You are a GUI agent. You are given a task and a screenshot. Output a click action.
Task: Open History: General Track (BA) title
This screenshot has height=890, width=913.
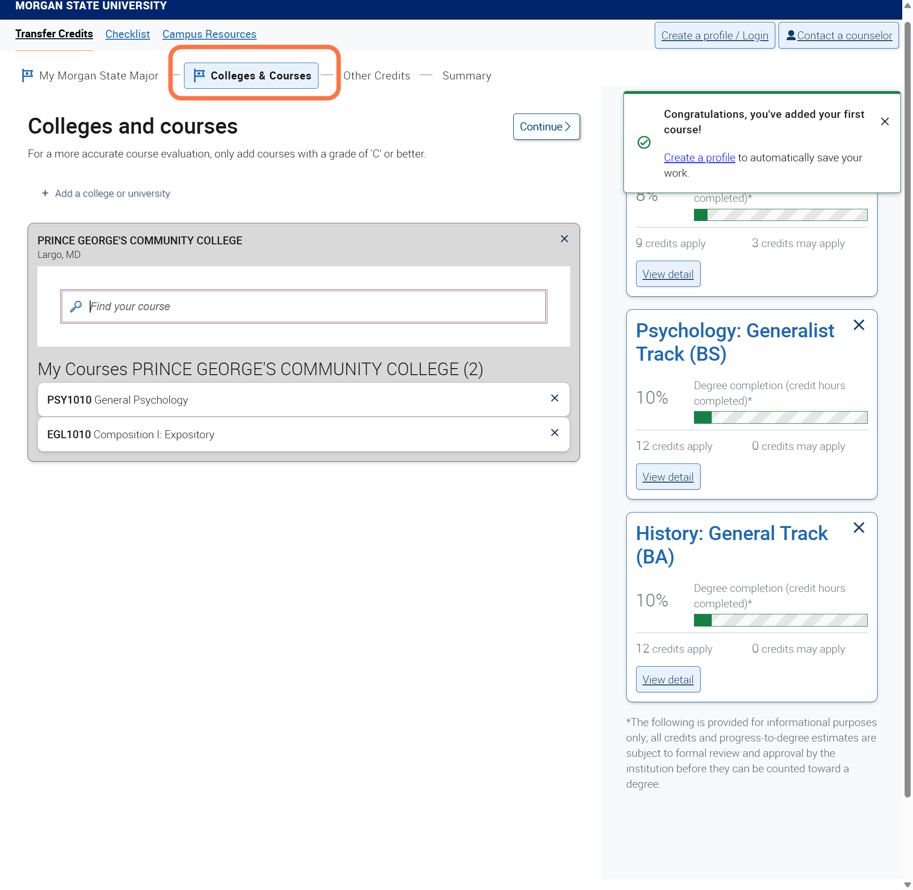[x=732, y=545]
